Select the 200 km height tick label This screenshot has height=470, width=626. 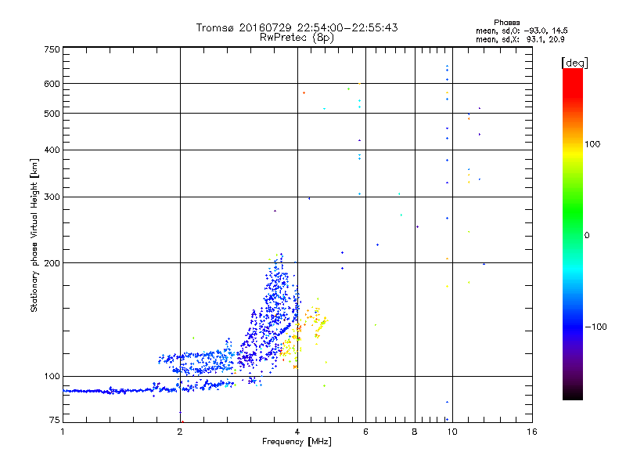point(52,263)
